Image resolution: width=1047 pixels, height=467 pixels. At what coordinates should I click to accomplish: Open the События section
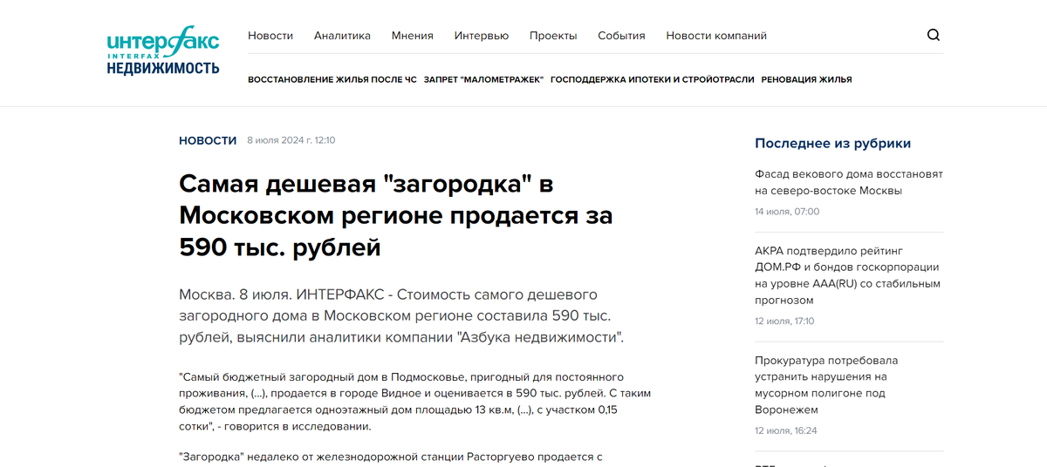coord(621,36)
